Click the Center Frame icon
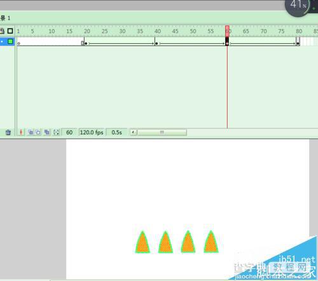 point(21,132)
